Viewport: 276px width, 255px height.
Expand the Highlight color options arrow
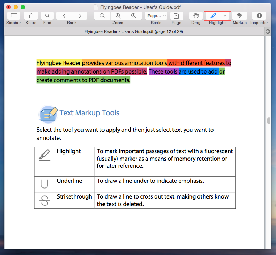[225, 16]
